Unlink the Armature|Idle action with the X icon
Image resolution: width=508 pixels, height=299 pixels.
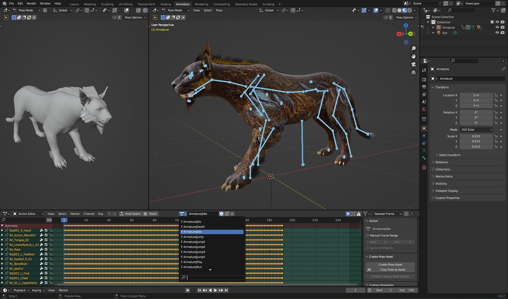232,214
